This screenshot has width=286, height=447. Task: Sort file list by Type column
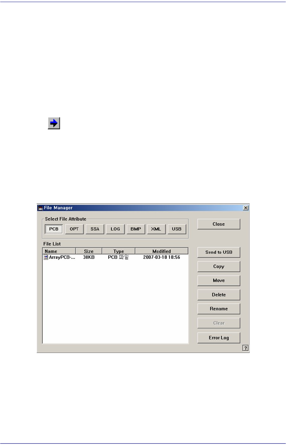(x=119, y=251)
